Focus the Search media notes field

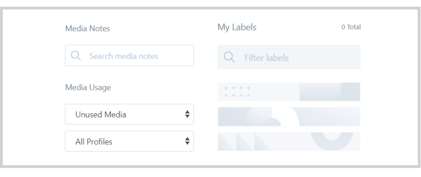pos(130,56)
